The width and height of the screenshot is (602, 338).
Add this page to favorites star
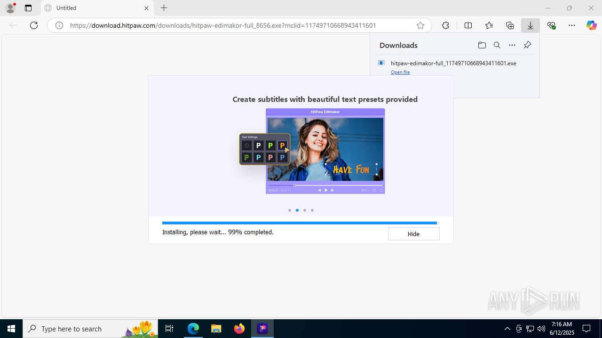420,25
